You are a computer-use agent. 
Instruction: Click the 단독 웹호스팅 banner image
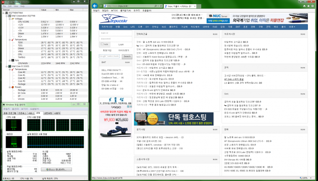pos(174,119)
